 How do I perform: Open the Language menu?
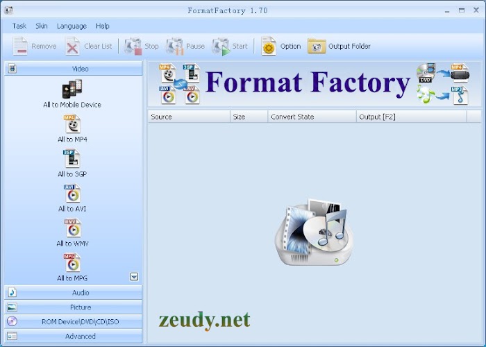[72, 26]
